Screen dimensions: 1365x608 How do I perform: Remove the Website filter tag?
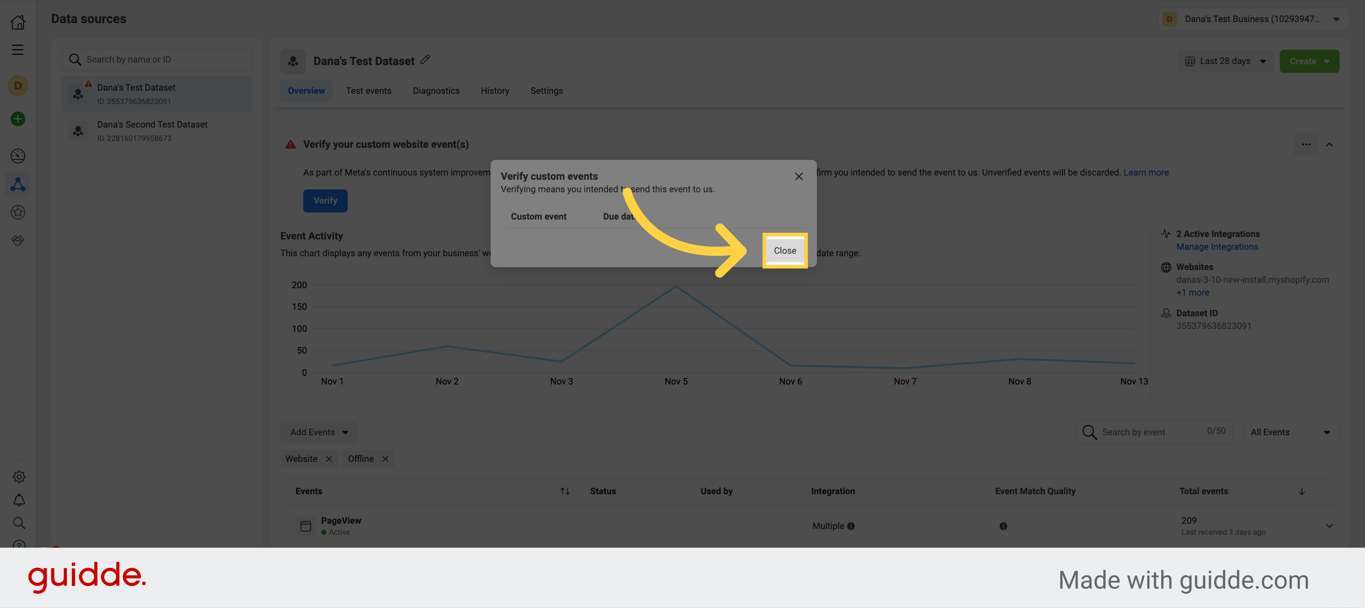coord(329,458)
